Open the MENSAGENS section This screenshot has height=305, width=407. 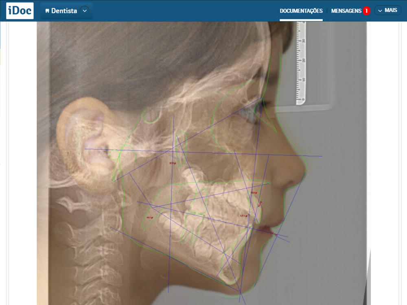pos(346,11)
